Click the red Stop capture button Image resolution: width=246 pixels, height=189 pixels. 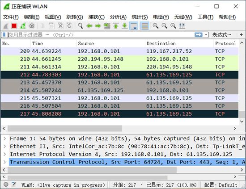[x=14, y=26]
